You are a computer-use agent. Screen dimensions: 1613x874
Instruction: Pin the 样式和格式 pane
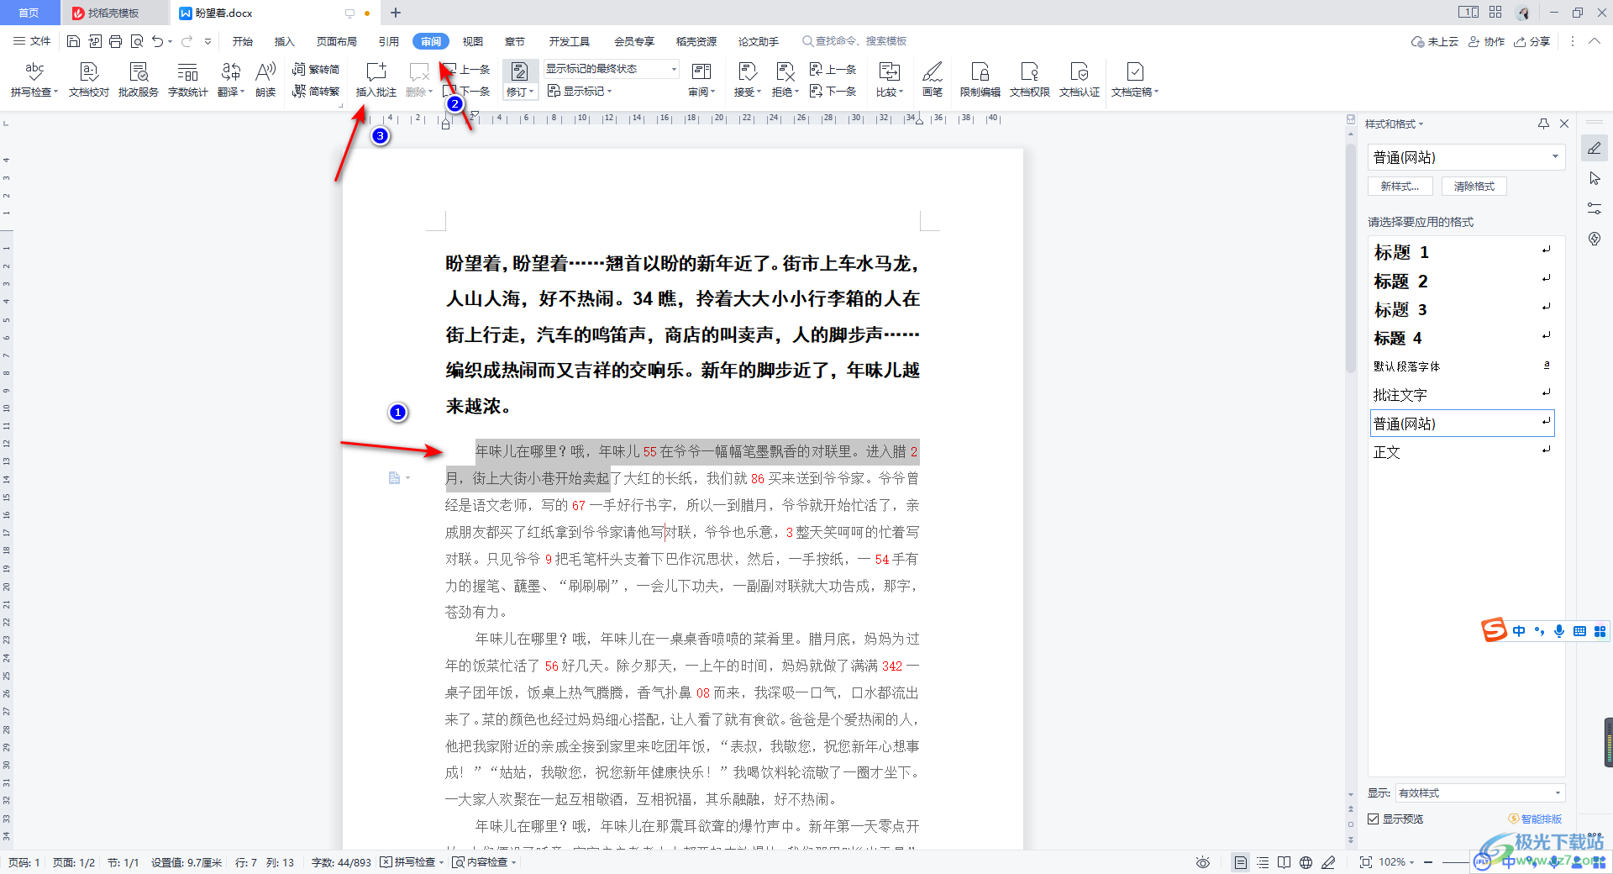tap(1543, 124)
